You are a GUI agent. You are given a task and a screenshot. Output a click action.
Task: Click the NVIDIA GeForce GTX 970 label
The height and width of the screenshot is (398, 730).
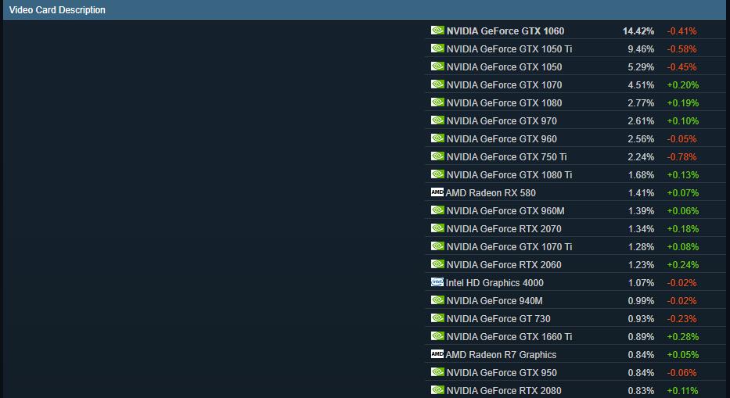(502, 121)
